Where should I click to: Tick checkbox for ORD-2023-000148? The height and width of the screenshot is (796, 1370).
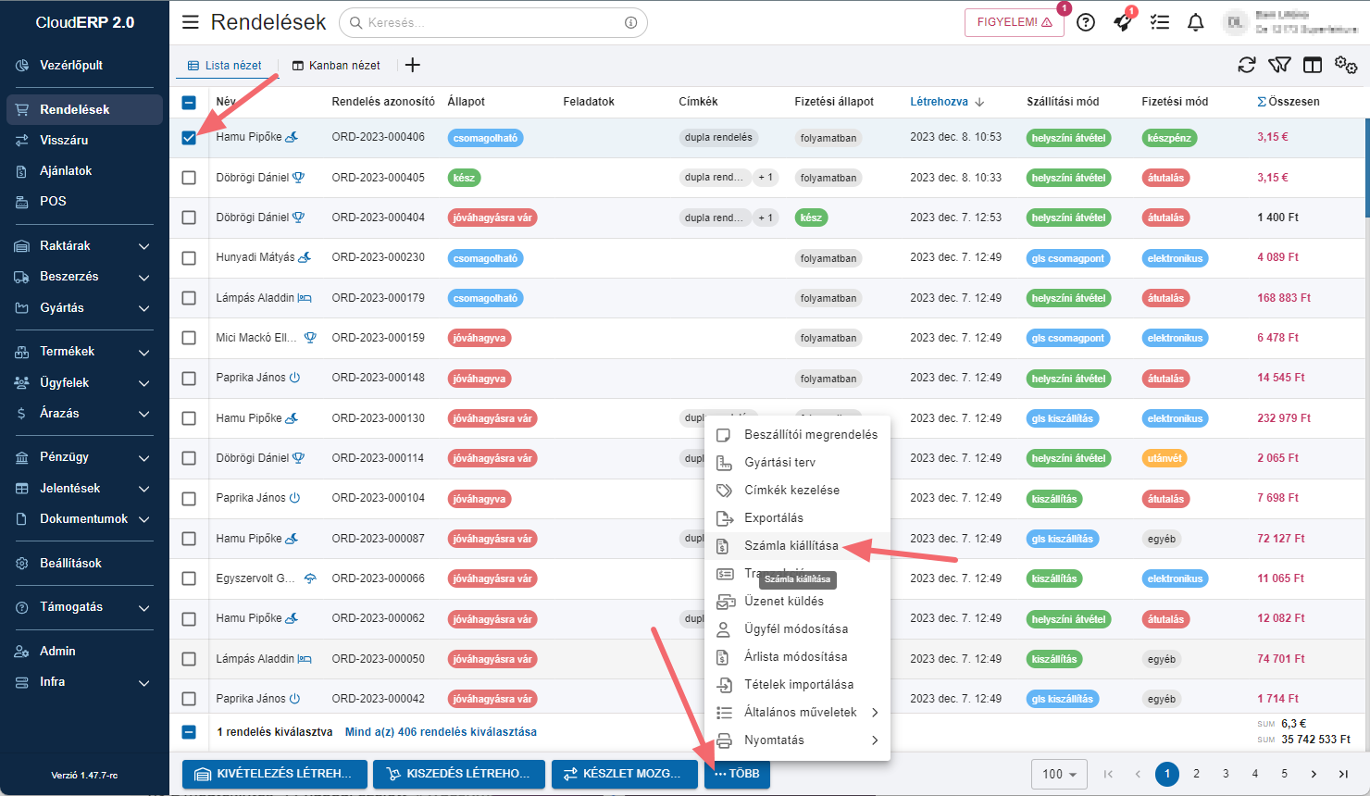pos(189,379)
